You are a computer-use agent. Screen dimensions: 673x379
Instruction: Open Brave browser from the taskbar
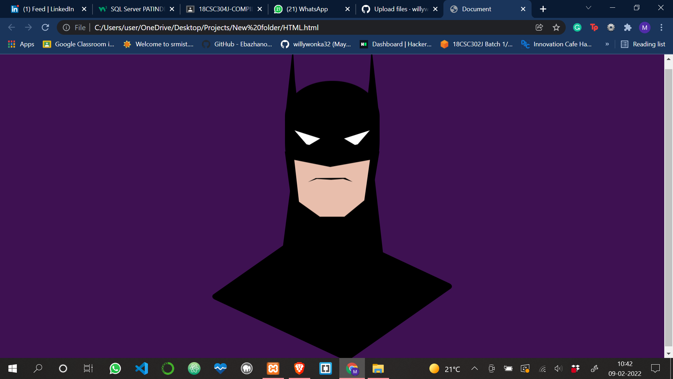[299, 368]
